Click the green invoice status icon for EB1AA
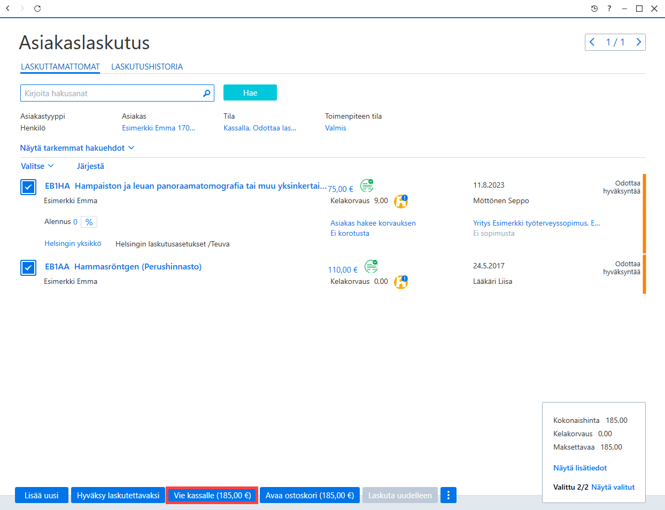Image resolution: width=665 pixels, height=510 pixels. (371, 266)
